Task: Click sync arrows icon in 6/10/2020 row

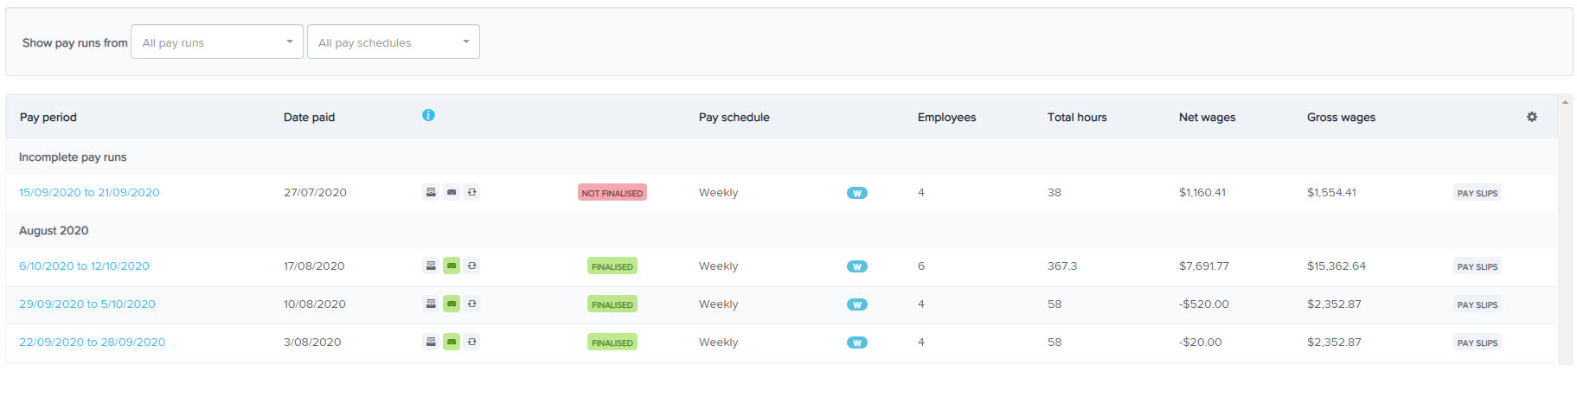Action: coord(472,266)
